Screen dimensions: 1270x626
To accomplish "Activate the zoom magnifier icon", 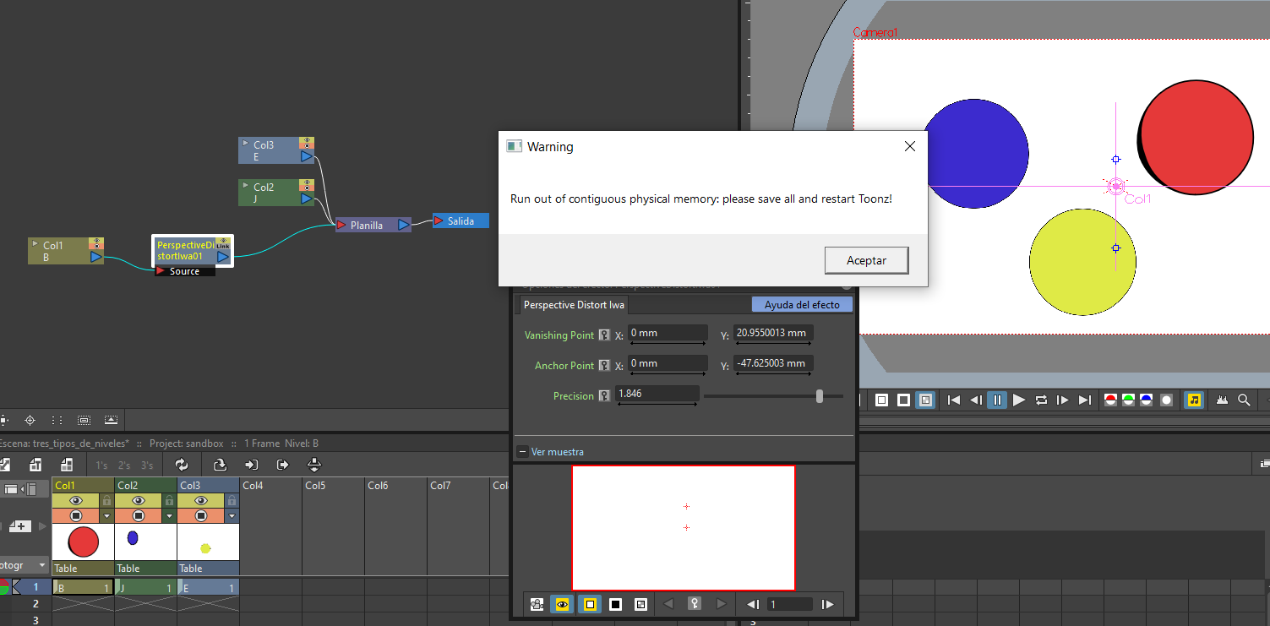I will pos(1244,400).
